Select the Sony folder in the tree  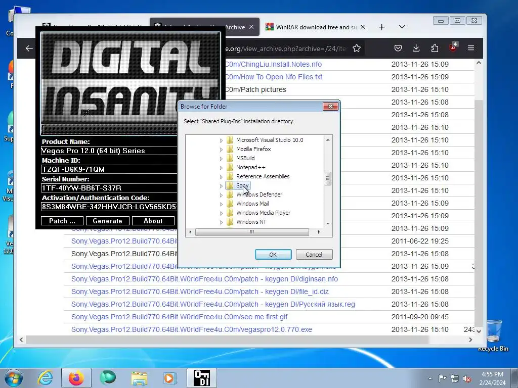tap(242, 185)
